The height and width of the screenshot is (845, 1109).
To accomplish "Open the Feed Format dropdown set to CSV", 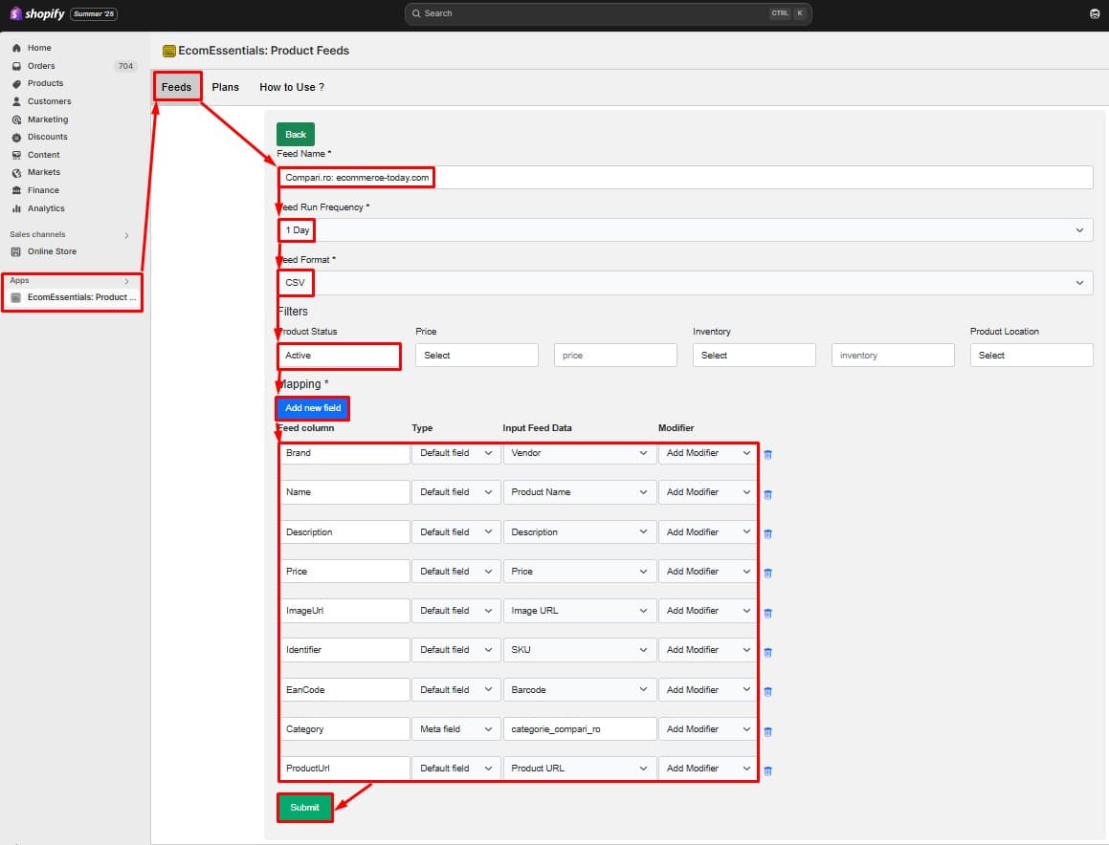I will coord(685,282).
